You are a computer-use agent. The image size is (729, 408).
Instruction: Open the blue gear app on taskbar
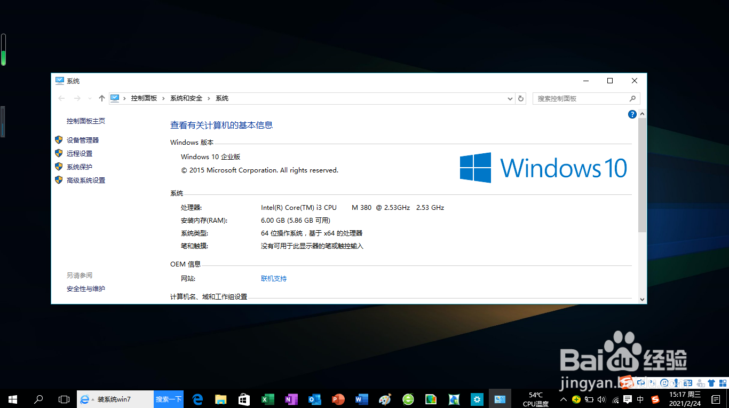click(x=477, y=399)
